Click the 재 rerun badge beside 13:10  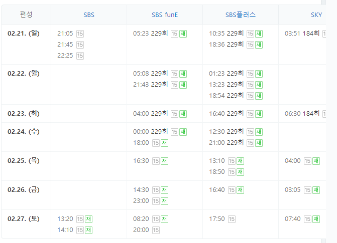coord(240,161)
